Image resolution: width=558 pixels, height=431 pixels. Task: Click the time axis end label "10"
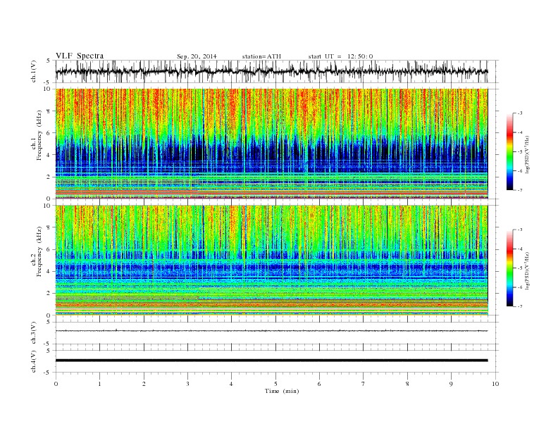(x=495, y=384)
